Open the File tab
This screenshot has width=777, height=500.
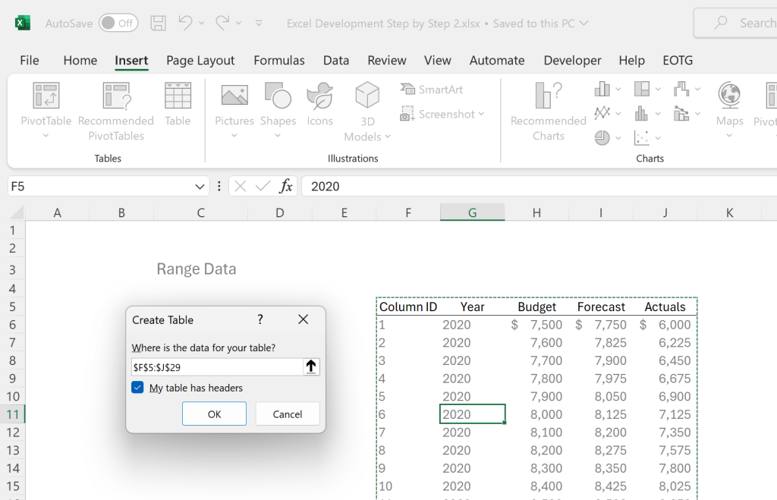30,61
